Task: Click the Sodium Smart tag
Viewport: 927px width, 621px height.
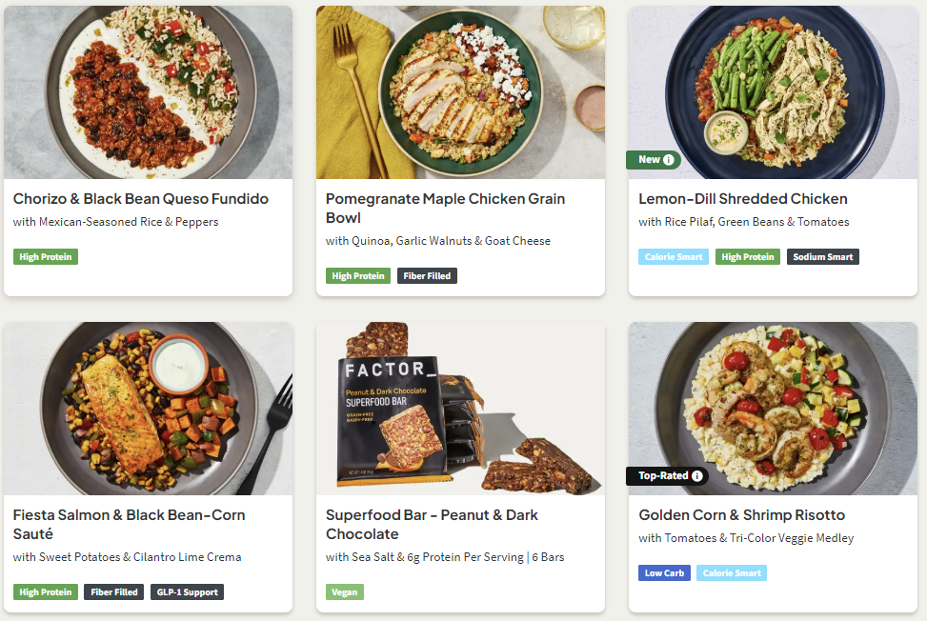Action: (x=823, y=257)
